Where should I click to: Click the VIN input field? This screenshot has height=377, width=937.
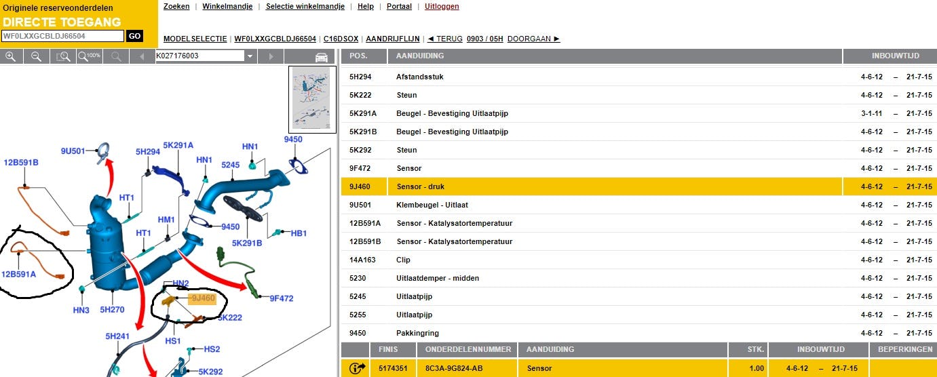point(62,36)
